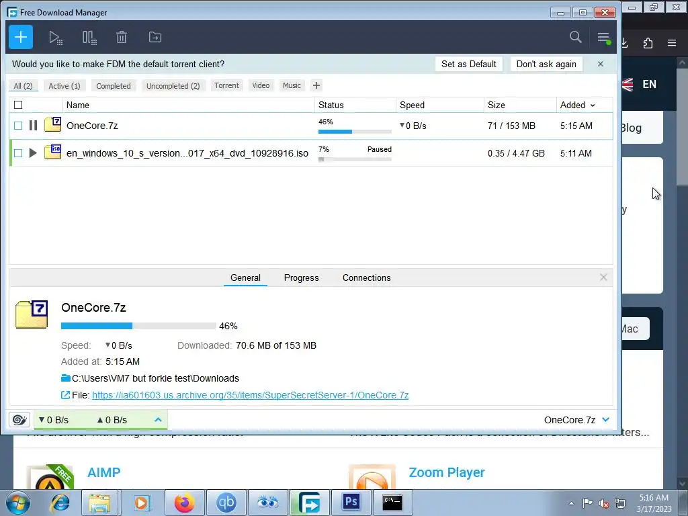Click the 71 / 153 MB size cell
The height and width of the screenshot is (516, 688).
511,126
